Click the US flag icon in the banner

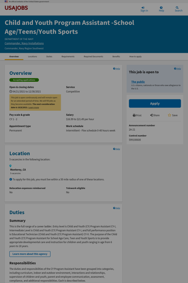point(6,2)
